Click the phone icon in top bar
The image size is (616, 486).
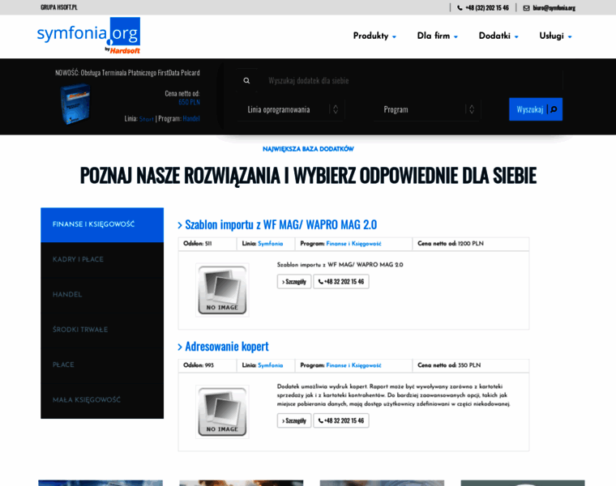[460, 8]
